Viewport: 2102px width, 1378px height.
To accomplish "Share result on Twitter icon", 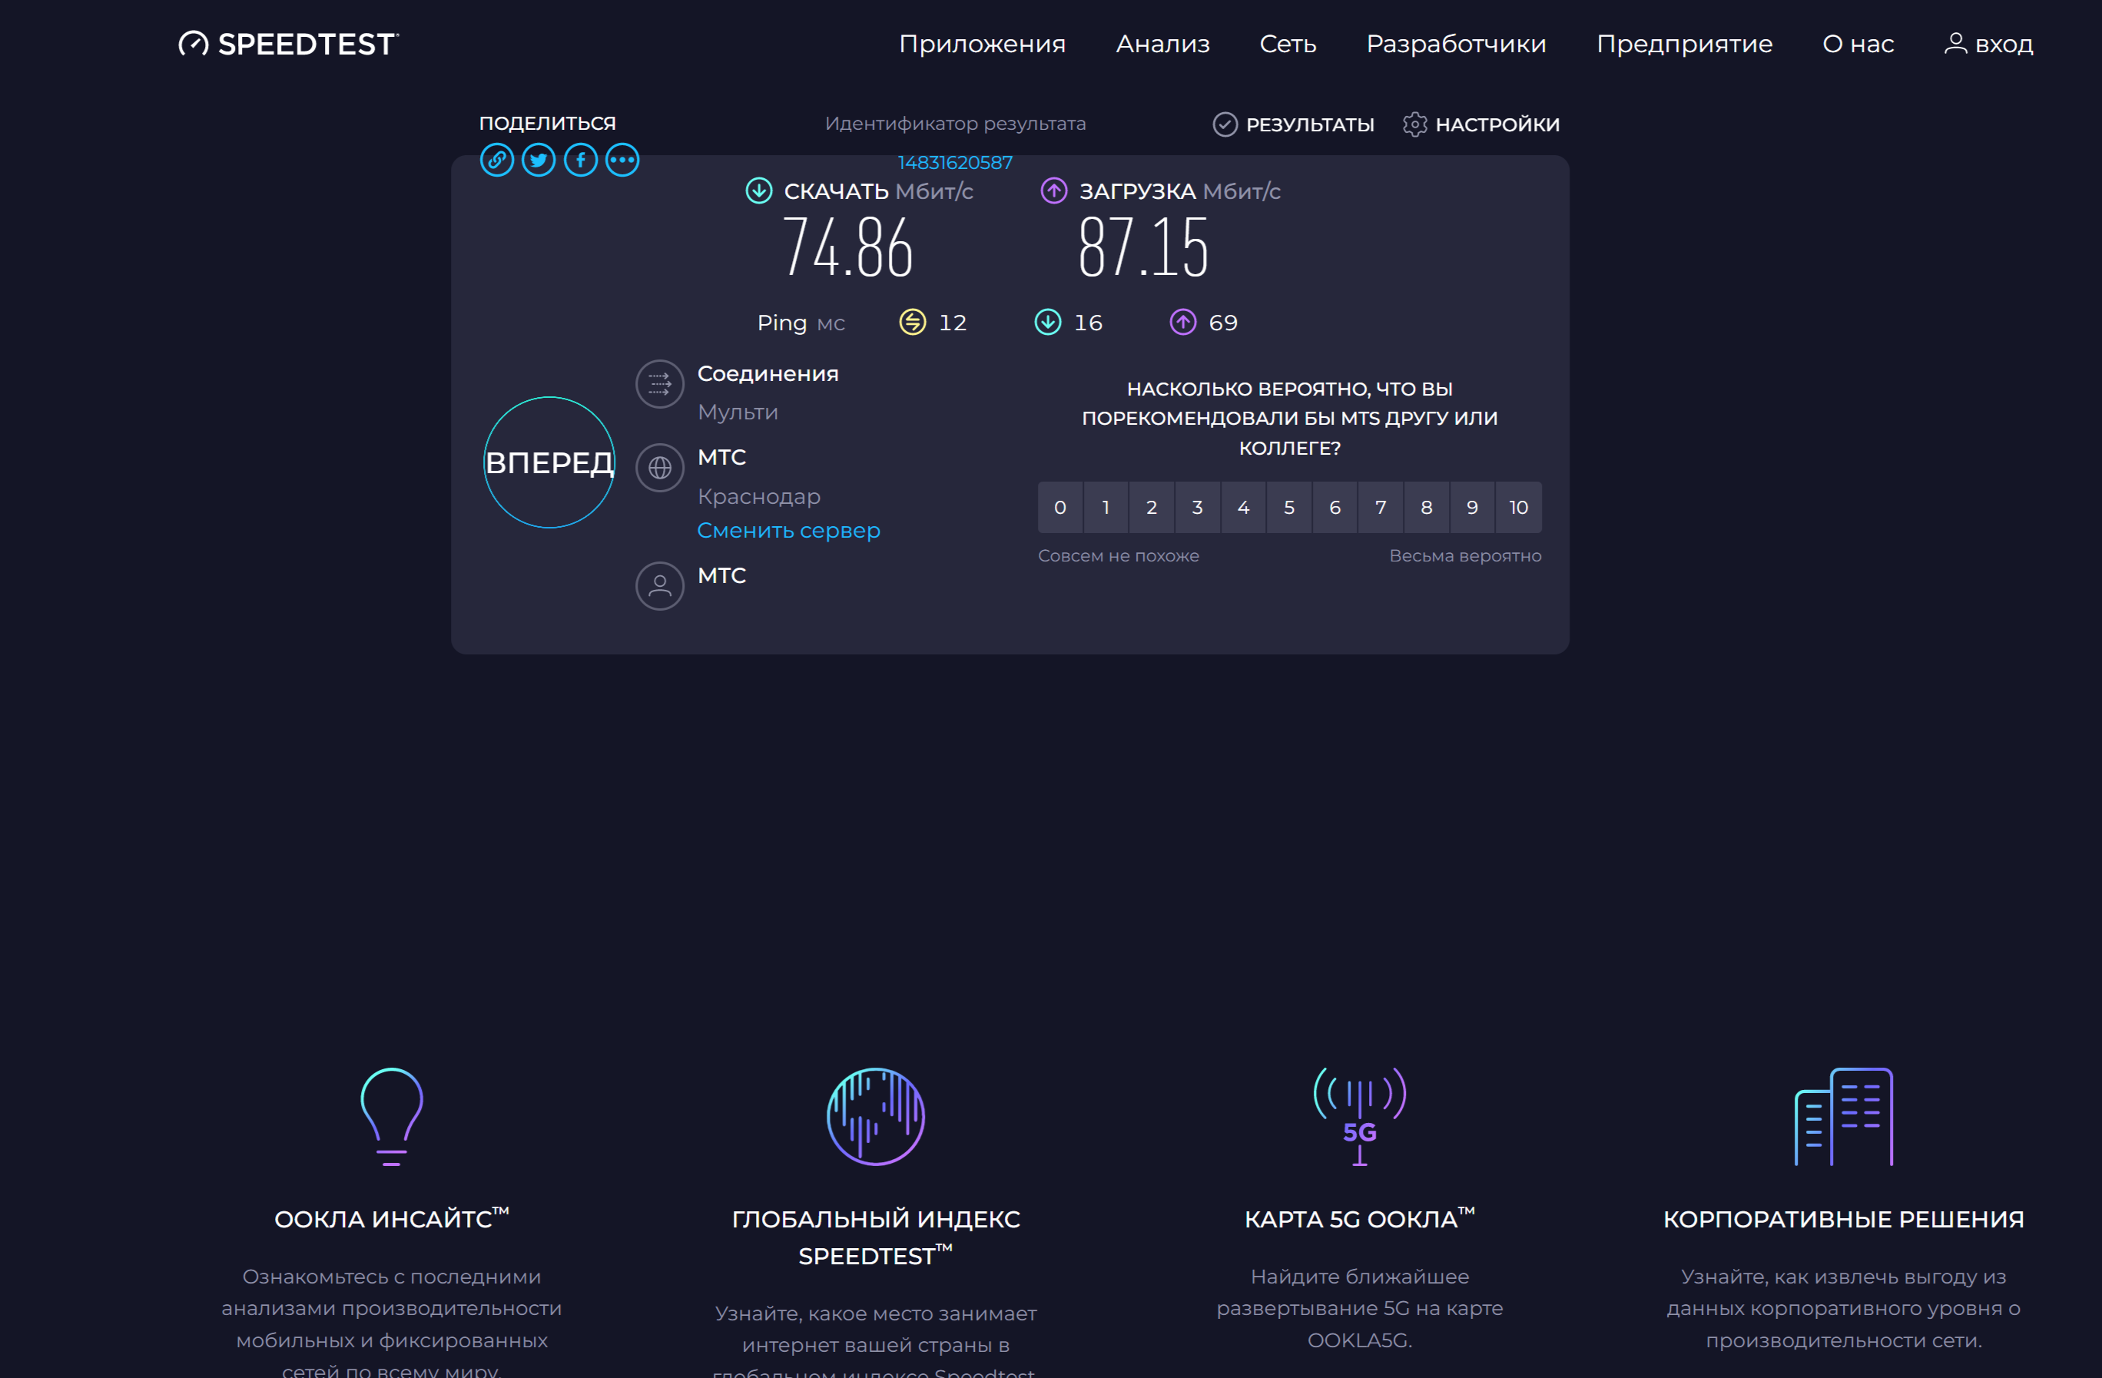I will pos(539,160).
